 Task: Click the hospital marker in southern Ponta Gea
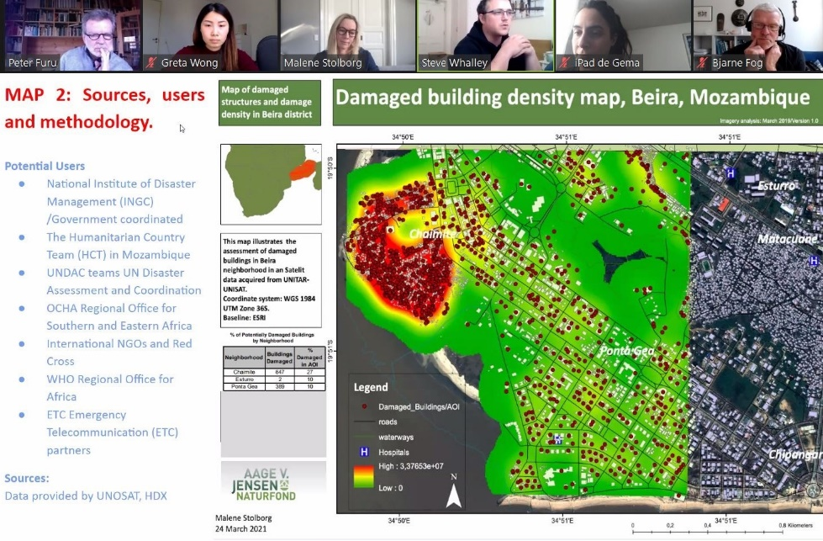[557, 438]
